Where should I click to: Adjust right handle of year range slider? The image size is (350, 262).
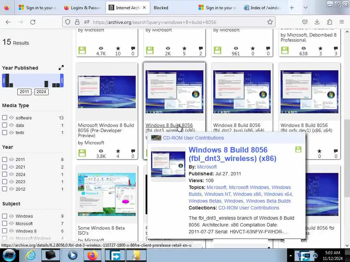[x=62, y=81]
